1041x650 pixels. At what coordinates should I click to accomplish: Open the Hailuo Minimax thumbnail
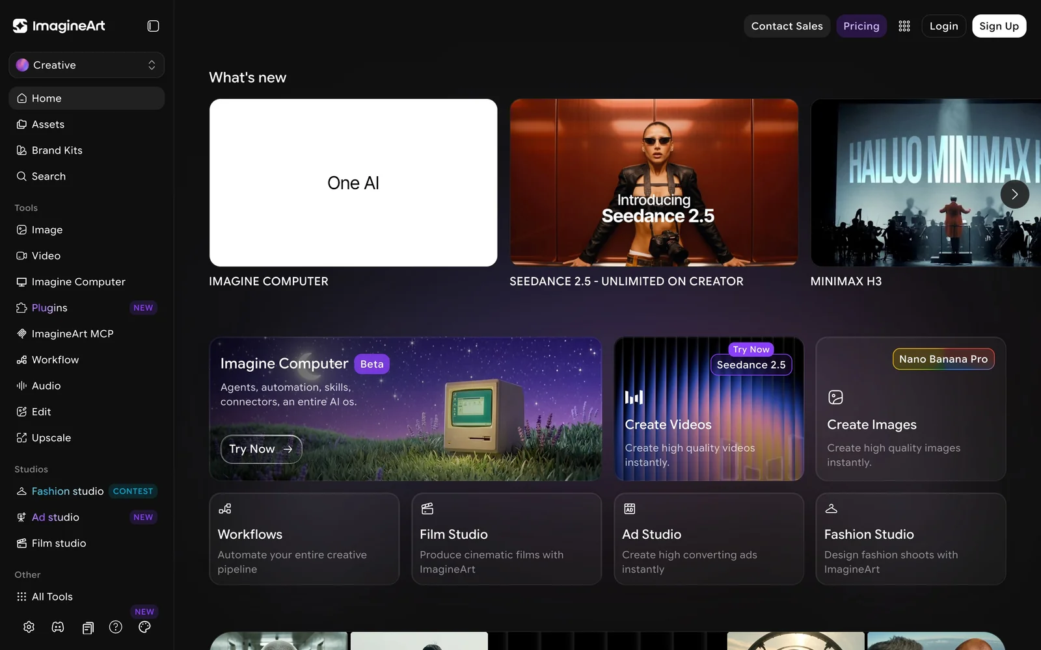coord(926,183)
